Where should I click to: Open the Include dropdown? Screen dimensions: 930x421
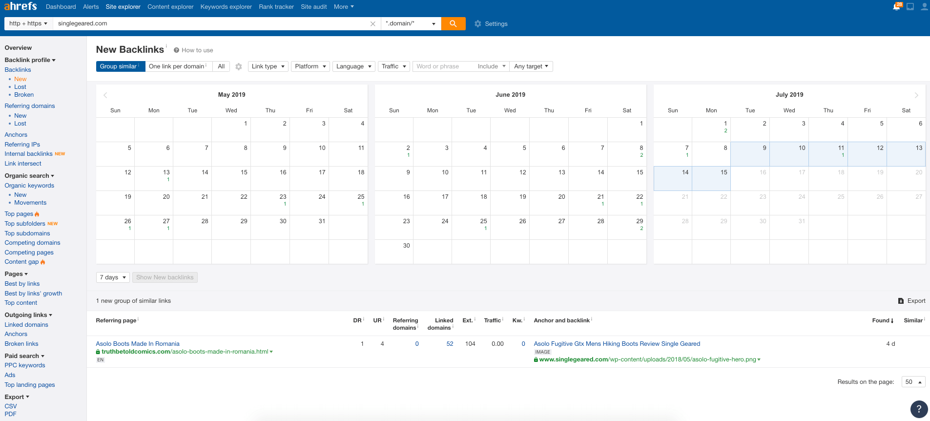click(492, 66)
